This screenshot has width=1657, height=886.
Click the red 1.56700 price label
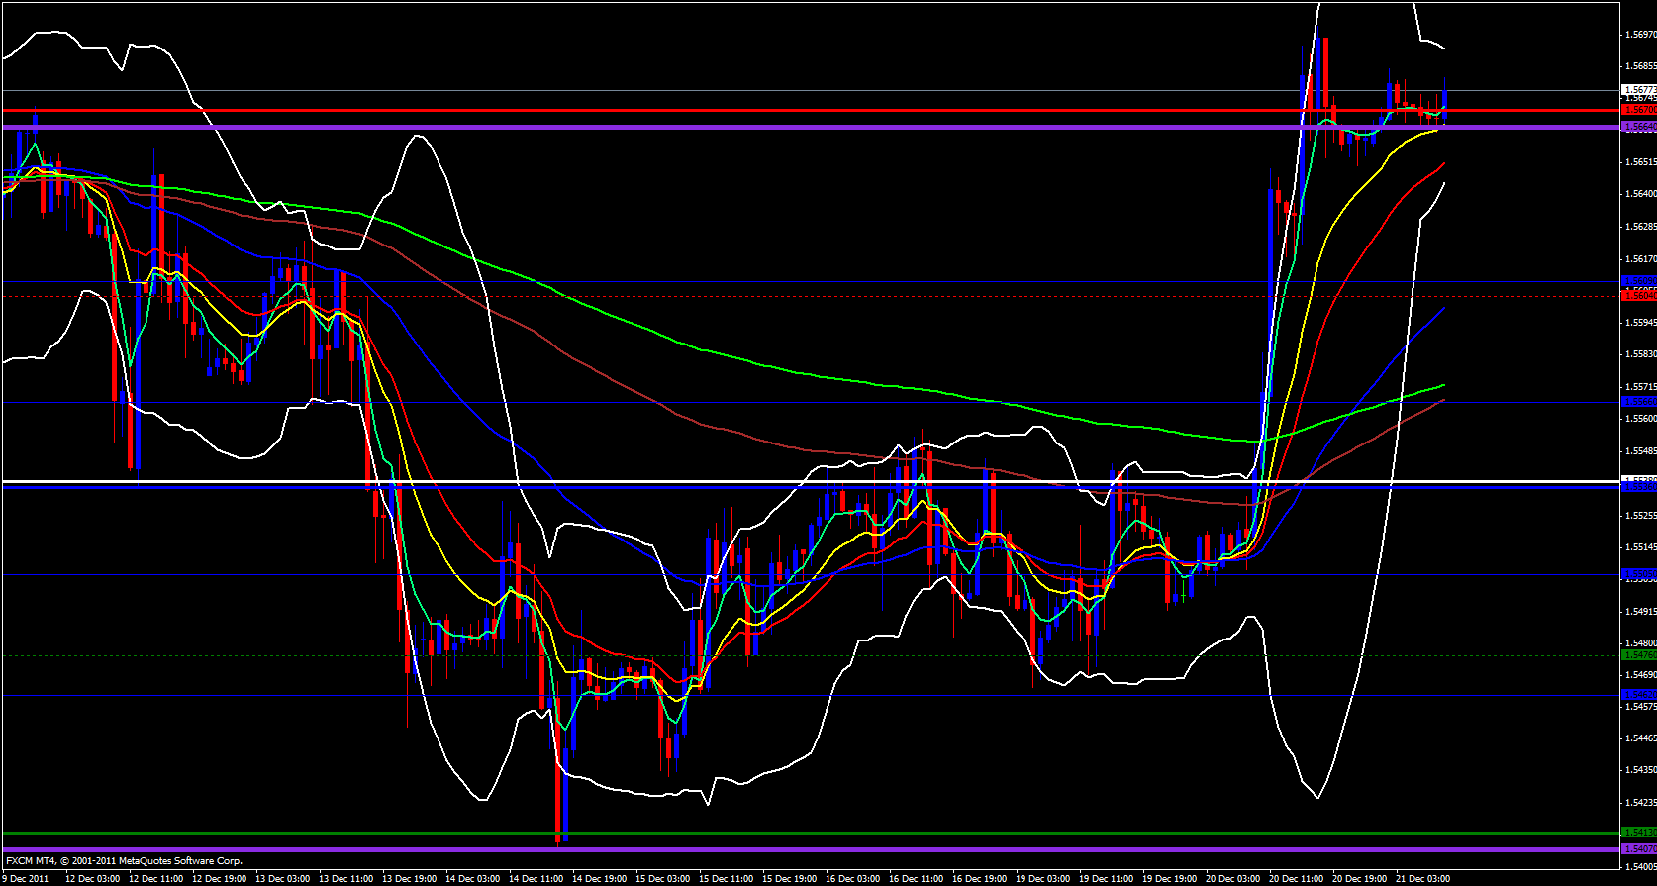tap(1639, 110)
